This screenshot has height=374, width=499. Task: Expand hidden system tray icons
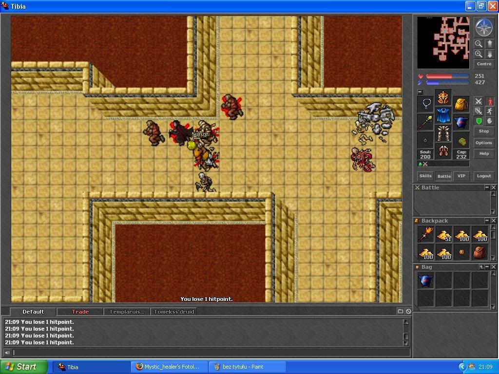pyautogui.click(x=462, y=367)
